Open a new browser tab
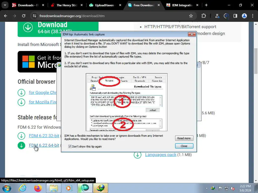The width and height of the screenshot is (258, 193). pyautogui.click(x=206, y=5)
